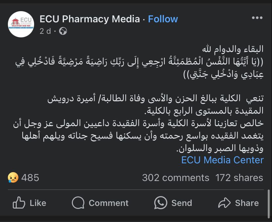Open the ECU Media Center link
Image resolution: width=272 pixels, height=222 pixels.
222,160
